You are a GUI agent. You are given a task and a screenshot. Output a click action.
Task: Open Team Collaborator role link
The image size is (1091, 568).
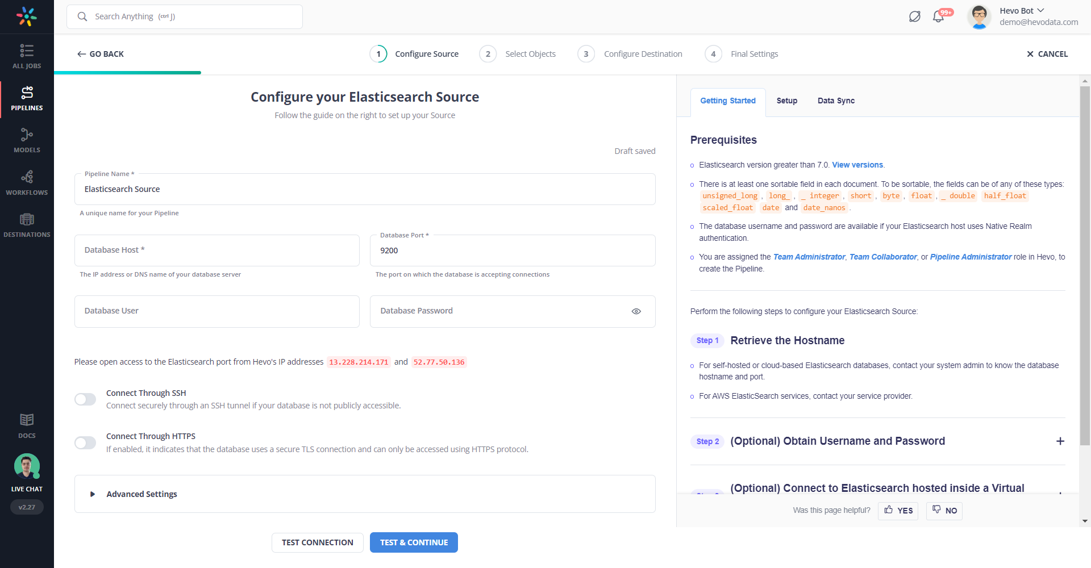(883, 257)
